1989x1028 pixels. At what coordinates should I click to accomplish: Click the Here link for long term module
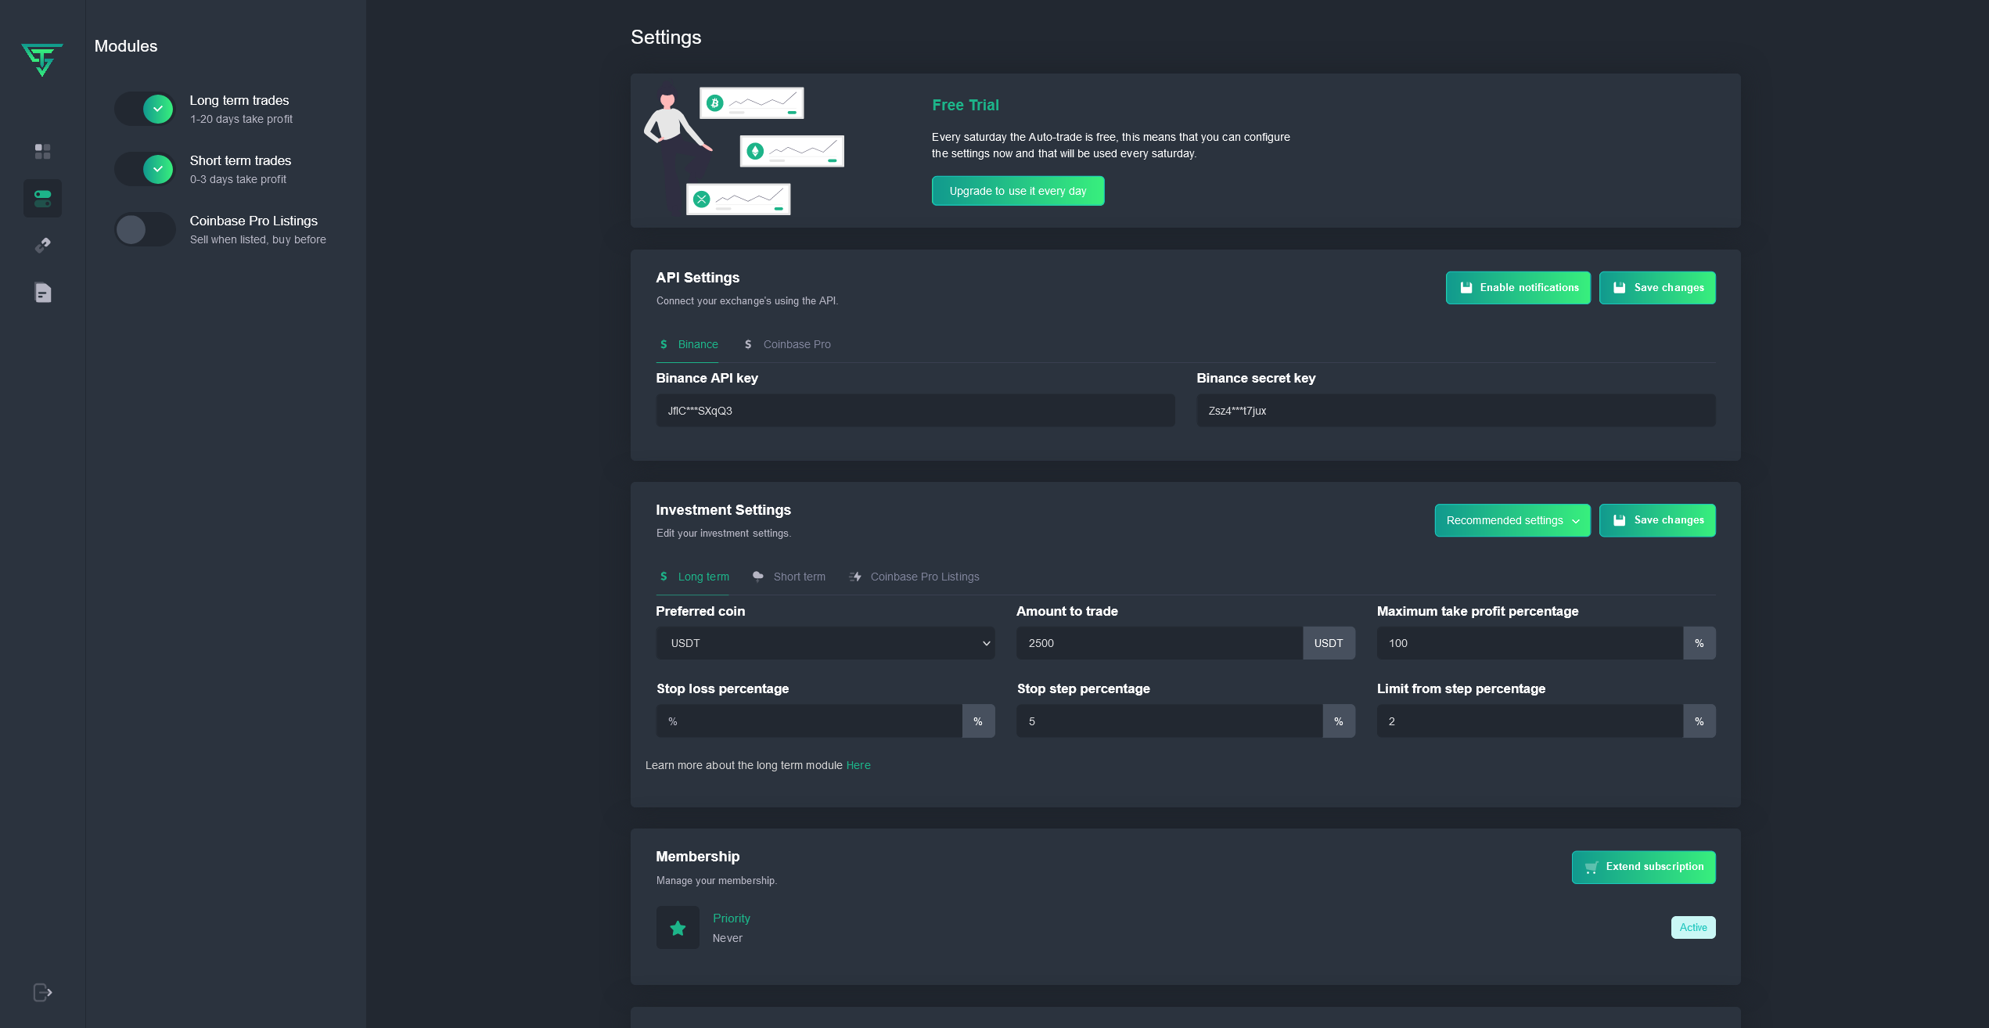point(858,765)
